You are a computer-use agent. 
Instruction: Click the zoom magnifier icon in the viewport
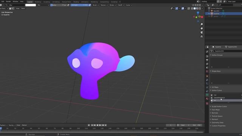(202, 24)
